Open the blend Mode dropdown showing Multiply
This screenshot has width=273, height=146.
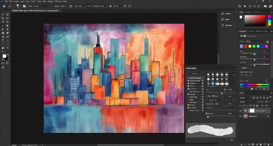[x=42, y=6]
